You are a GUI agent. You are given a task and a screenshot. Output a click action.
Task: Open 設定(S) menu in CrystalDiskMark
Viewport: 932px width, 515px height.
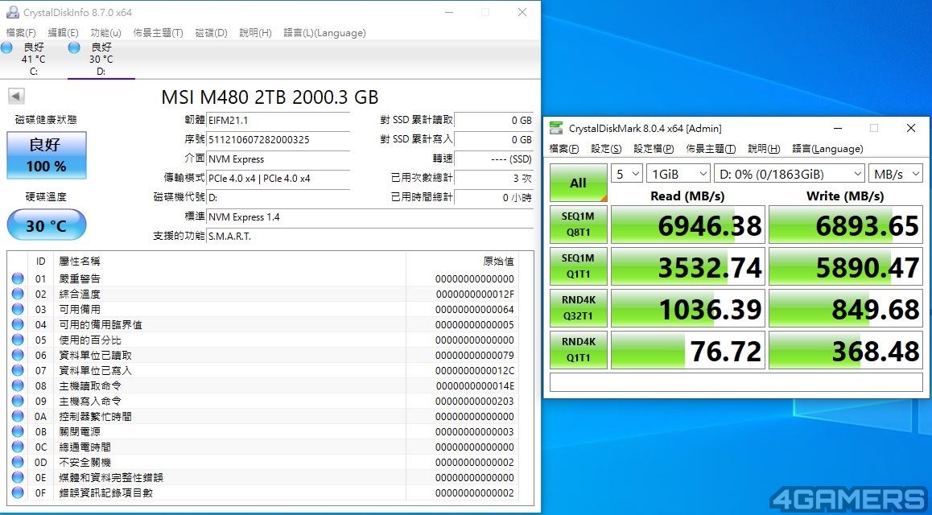point(606,149)
